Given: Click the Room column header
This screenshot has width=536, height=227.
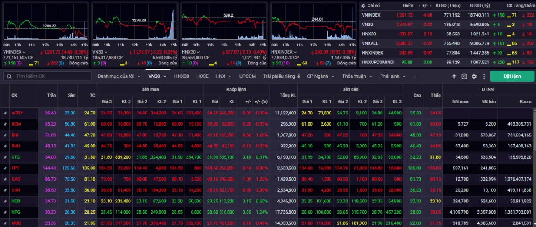Looking at the screenshot, I should [x=526, y=101].
